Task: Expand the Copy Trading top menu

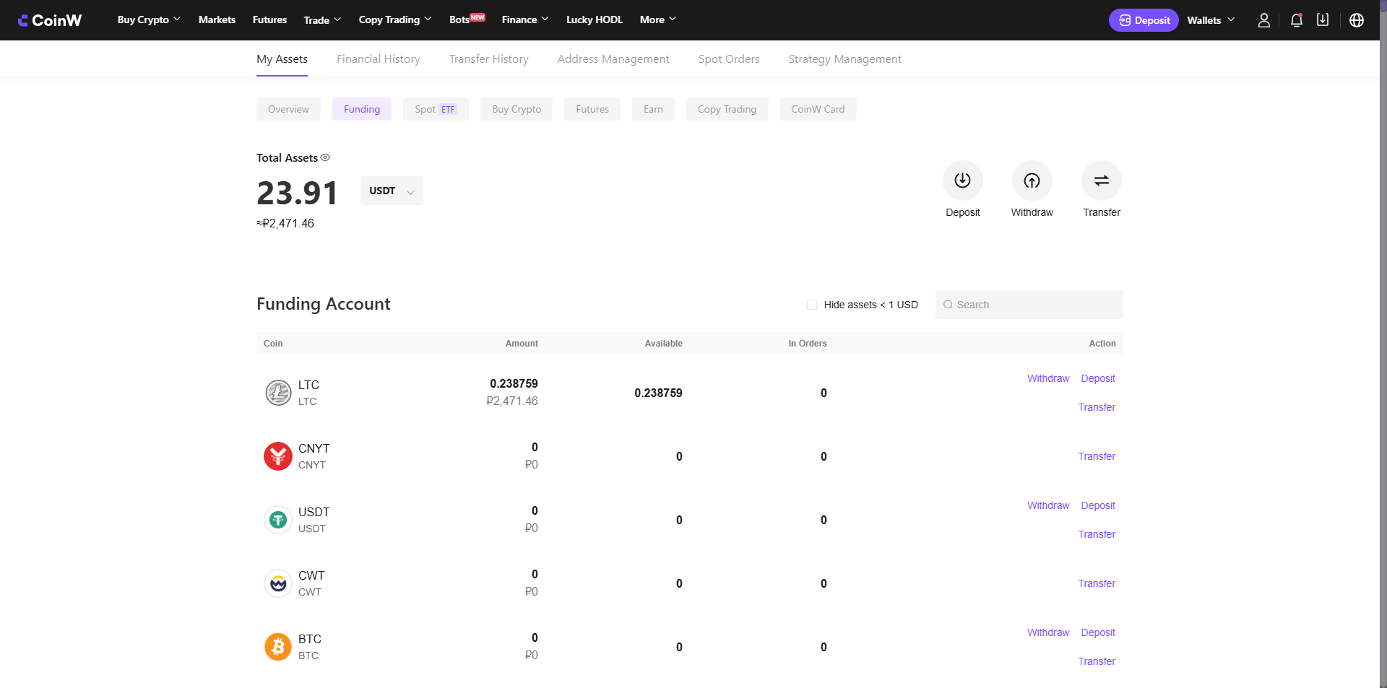Action: coord(395,19)
